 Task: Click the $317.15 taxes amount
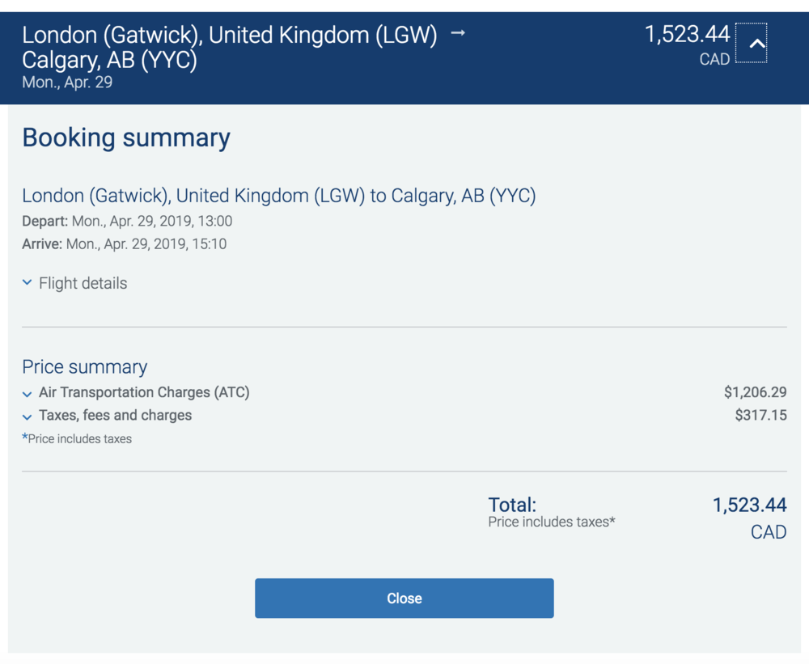(760, 415)
